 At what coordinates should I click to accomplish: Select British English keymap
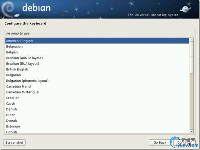tap(97, 69)
